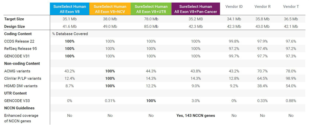Image resolution: width=310 pixels, height=126 pixels.
Task: Click the Vendor T column header
Action: point(291,6)
